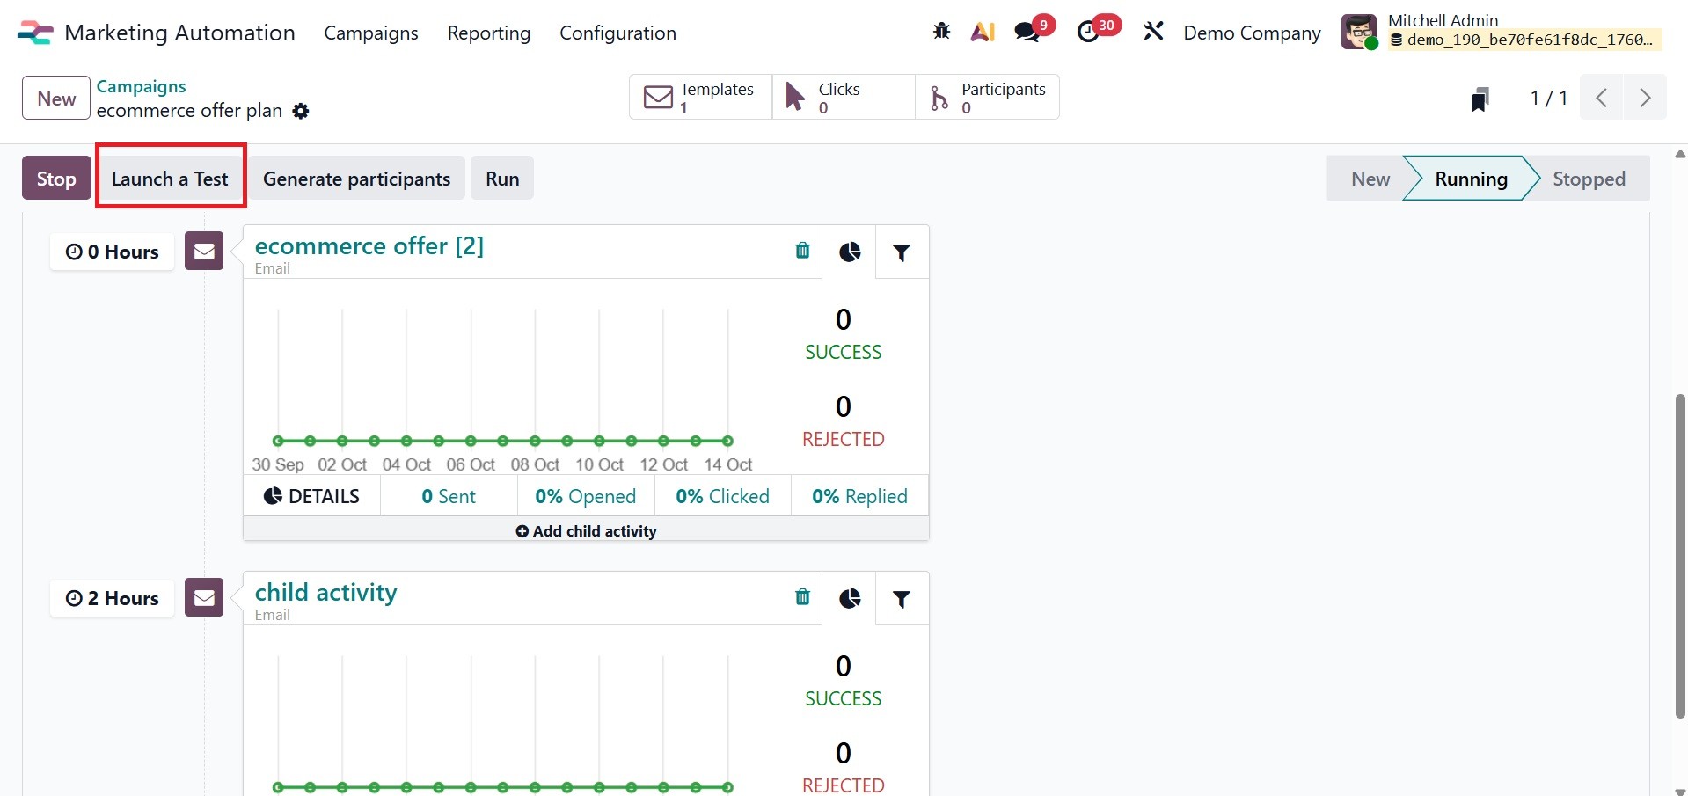
Task: Open the Reporting menu
Action: pos(488,33)
